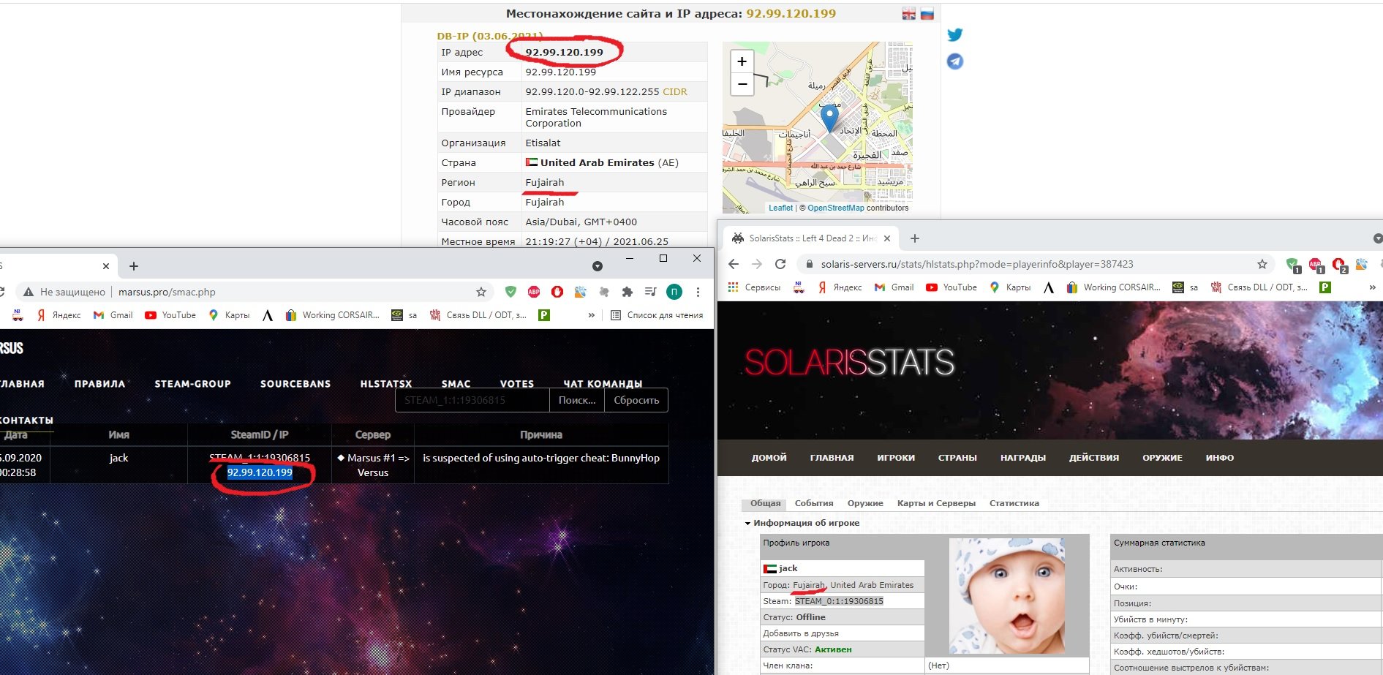Open the Chrome three-dot menu in marsus window
The width and height of the screenshot is (1383, 675).
pyautogui.click(x=698, y=292)
